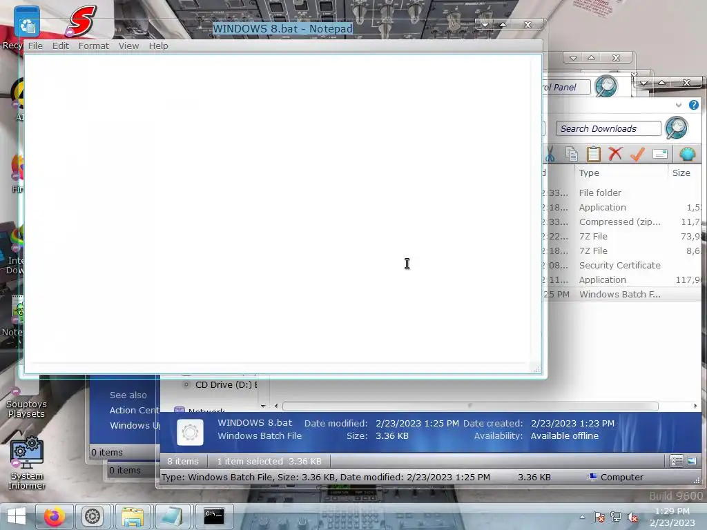
Task: Click the Windows Update link under See also
Action: (x=135, y=425)
